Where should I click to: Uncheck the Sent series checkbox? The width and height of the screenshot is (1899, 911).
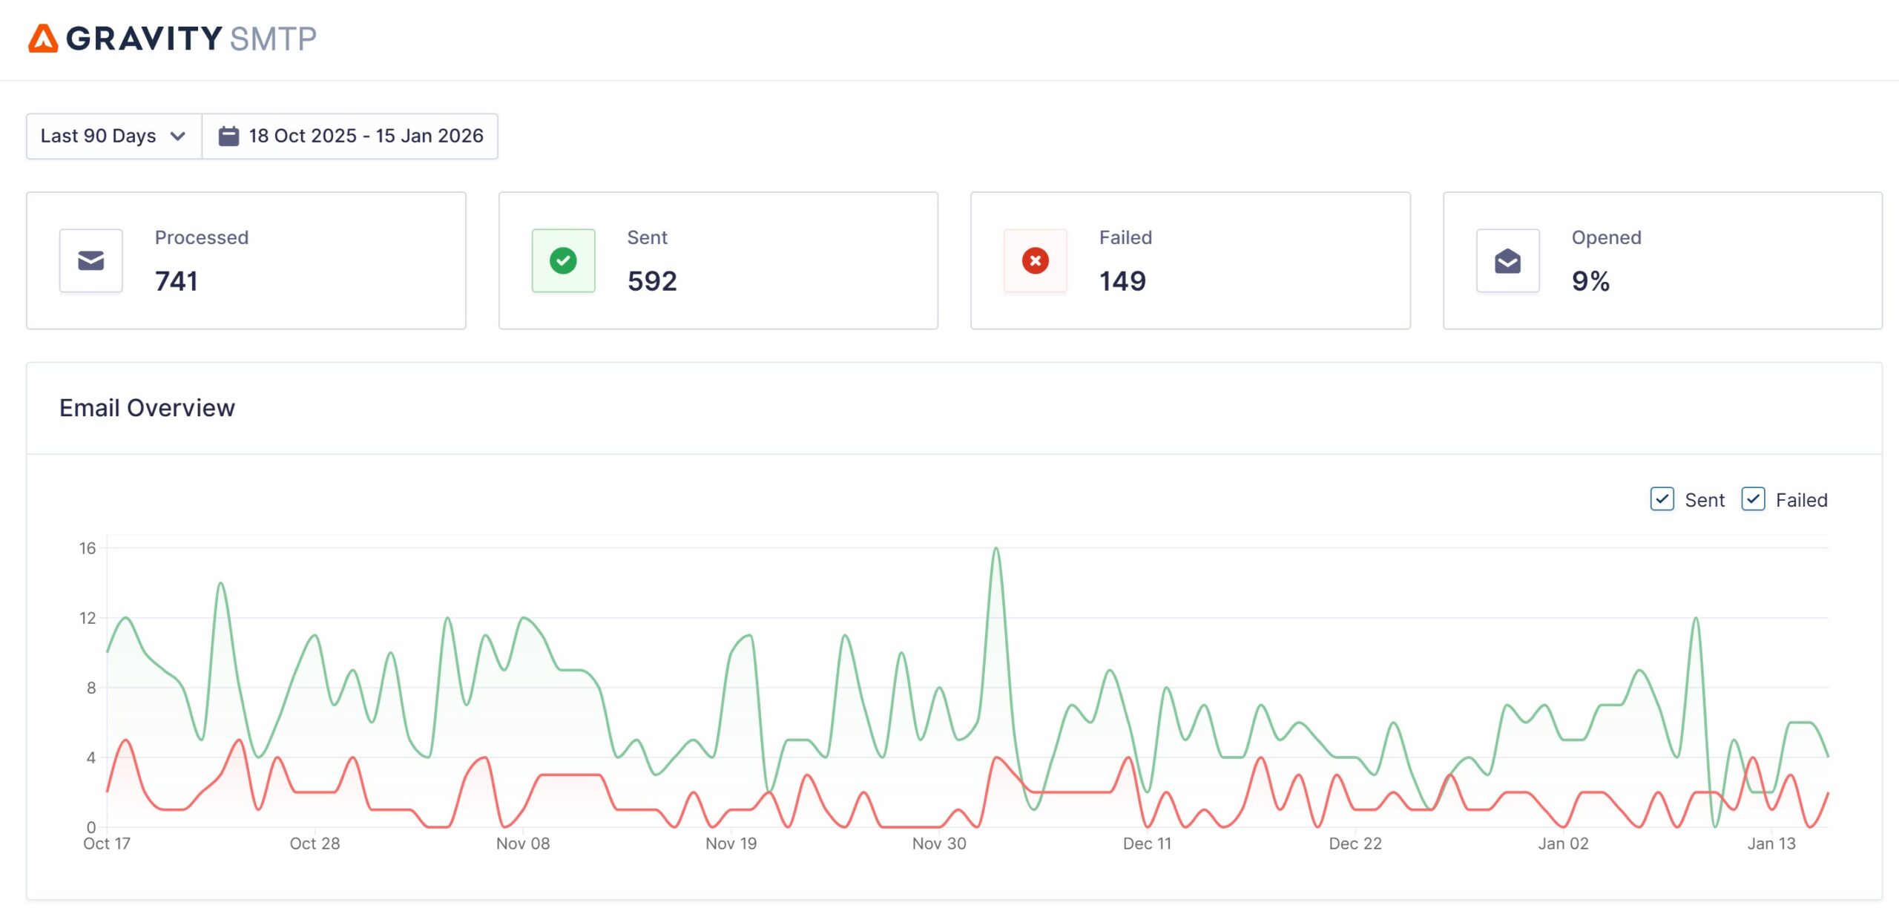[1662, 499]
